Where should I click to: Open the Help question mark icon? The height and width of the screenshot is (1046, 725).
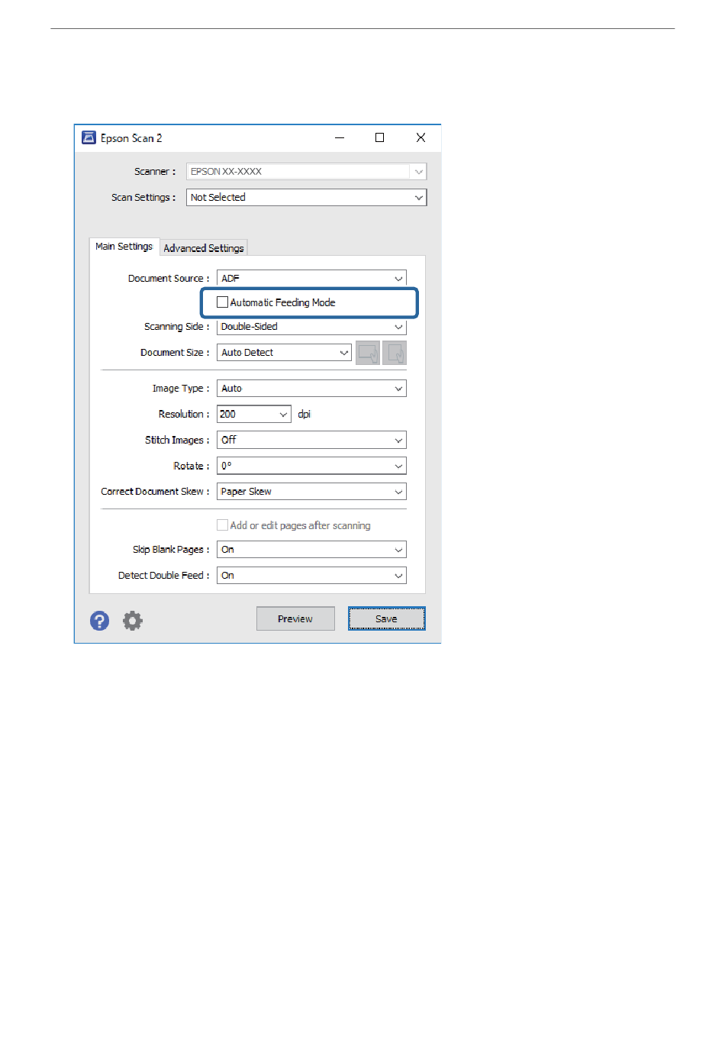(x=99, y=621)
